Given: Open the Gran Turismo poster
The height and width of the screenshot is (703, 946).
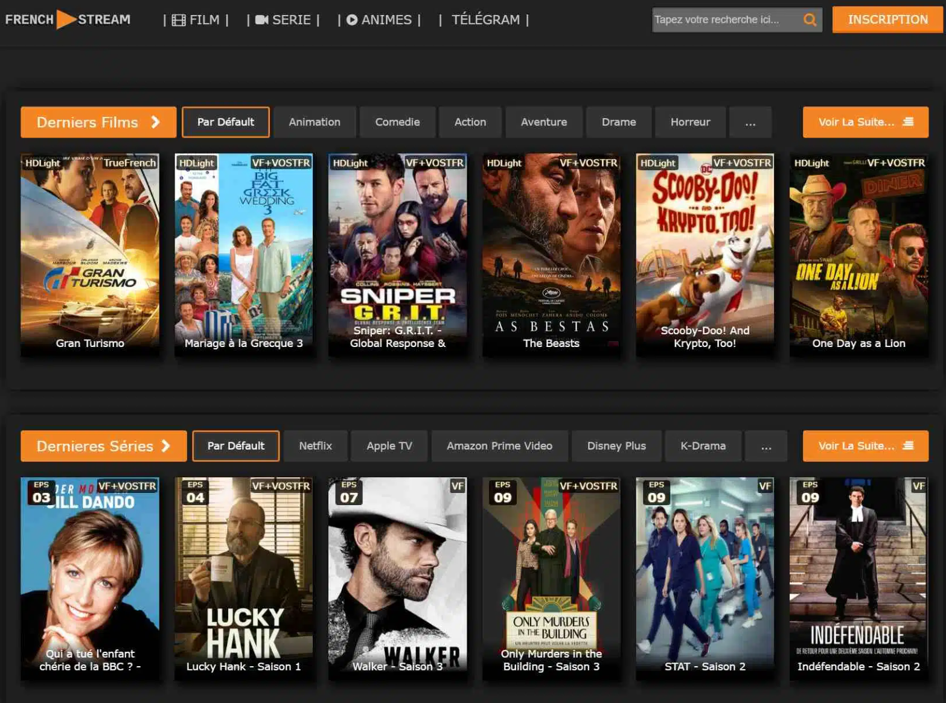Looking at the screenshot, I should pyautogui.click(x=90, y=255).
